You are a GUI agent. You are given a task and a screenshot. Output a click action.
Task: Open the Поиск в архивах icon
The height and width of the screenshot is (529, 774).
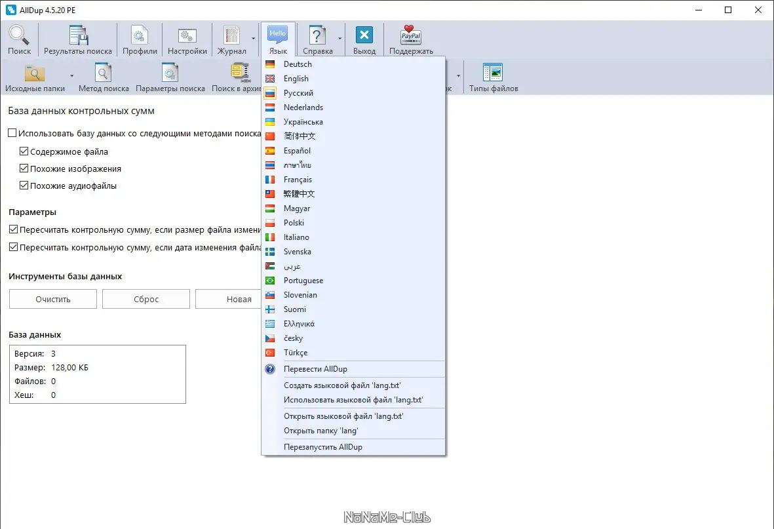click(240, 73)
